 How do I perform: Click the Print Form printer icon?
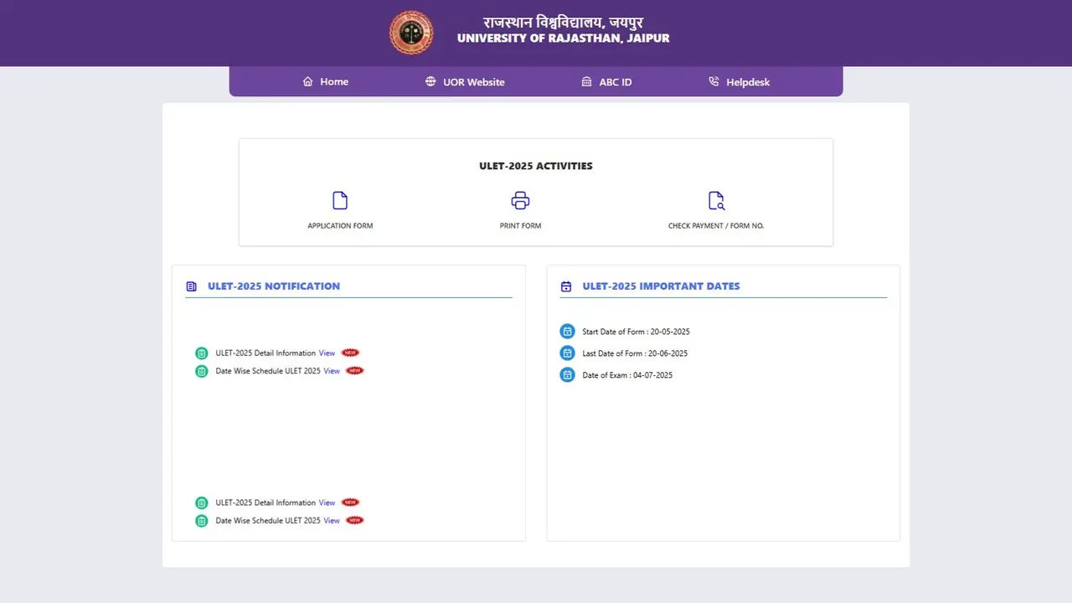(x=520, y=201)
